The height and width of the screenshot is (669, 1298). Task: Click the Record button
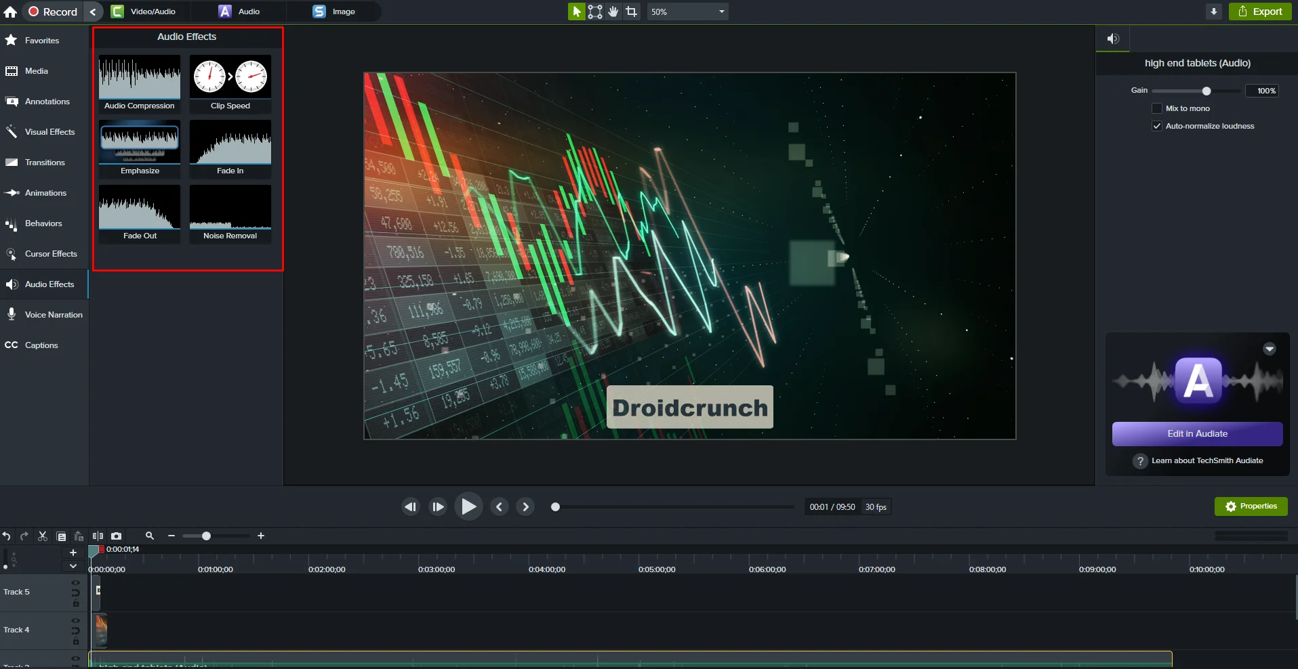click(x=53, y=12)
